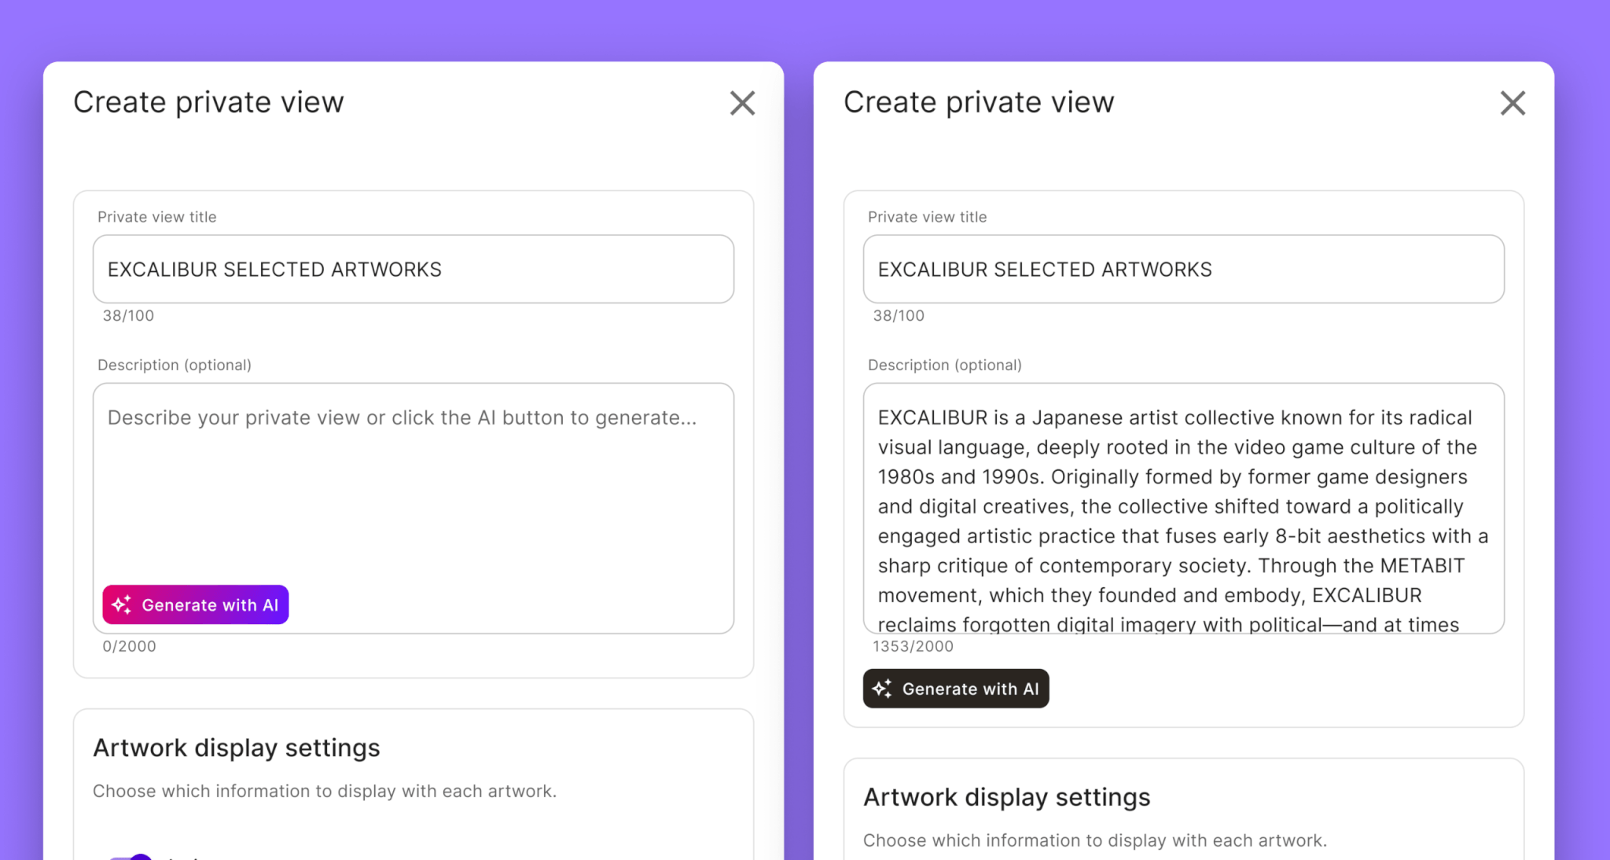1610x860 pixels.
Task: Click the 38/100 counter in the left dialog
Action: click(x=128, y=315)
